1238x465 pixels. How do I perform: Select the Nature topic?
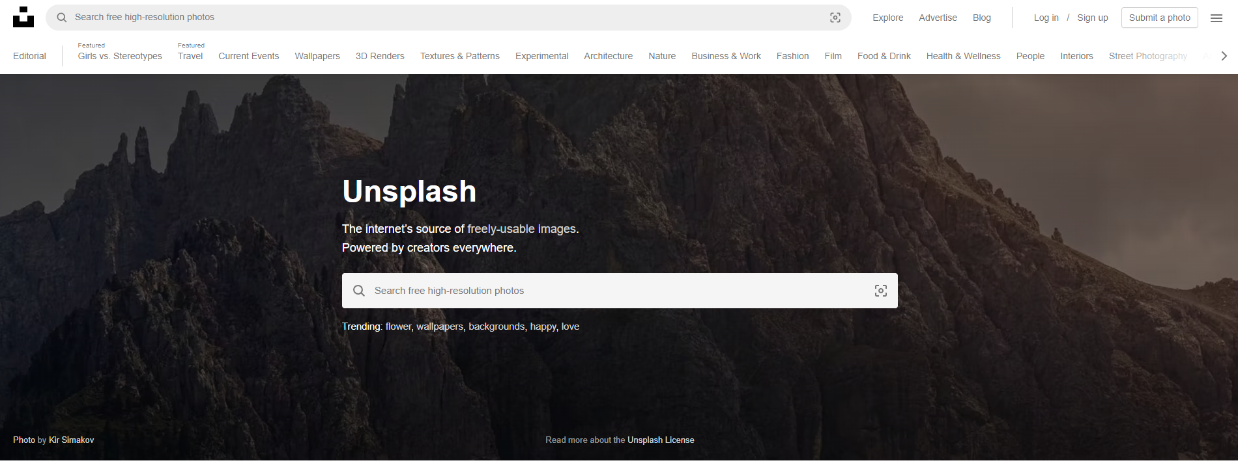(x=662, y=56)
